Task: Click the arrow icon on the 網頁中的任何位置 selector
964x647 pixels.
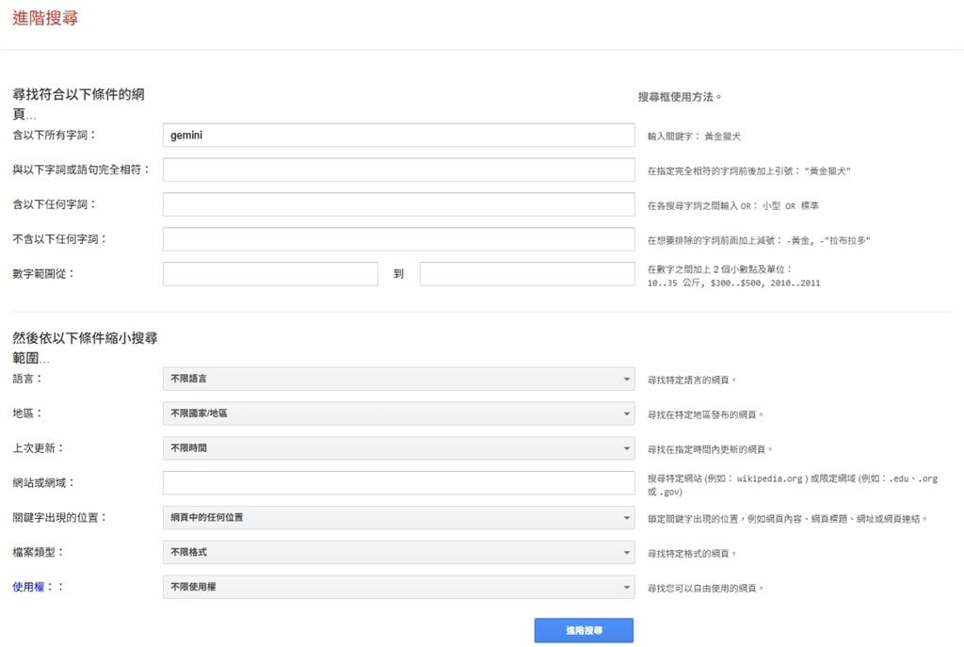Action: [x=624, y=517]
